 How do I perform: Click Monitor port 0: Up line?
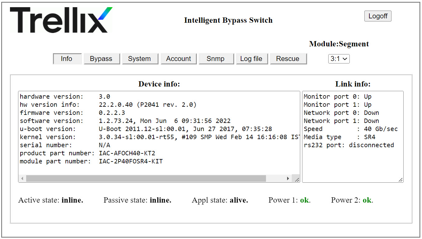[x=338, y=96]
